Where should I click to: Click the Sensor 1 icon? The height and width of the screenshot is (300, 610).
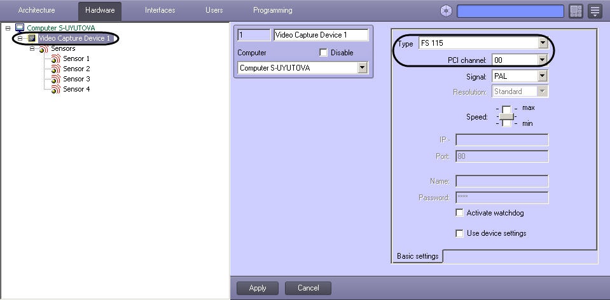click(x=55, y=59)
